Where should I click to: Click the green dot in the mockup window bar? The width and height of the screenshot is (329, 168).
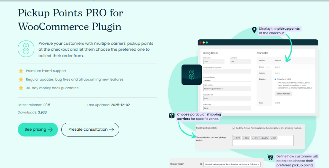[207, 42]
